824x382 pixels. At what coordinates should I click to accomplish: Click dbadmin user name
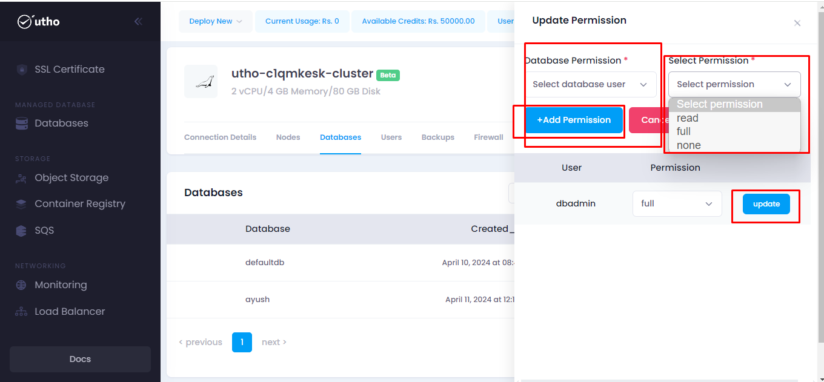coord(576,203)
